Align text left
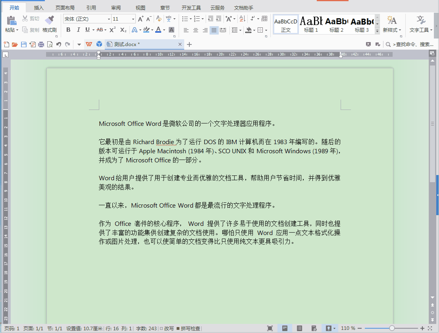This screenshot has width=439, height=333. [x=186, y=30]
